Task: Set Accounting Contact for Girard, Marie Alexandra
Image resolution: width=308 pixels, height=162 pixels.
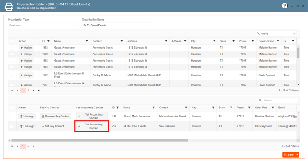Action: (x=92, y=116)
